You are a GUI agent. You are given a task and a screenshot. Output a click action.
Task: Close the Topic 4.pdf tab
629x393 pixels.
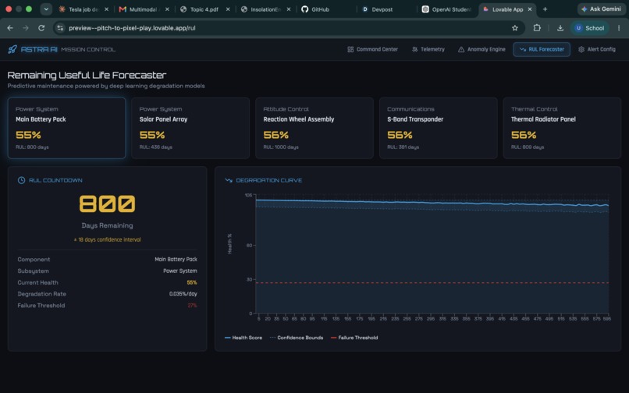[228, 9]
